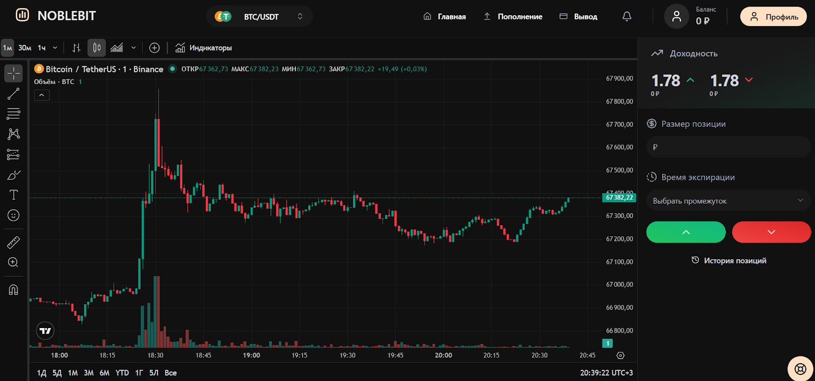Open the Вывод menu item
This screenshot has width=815, height=381.
point(579,17)
